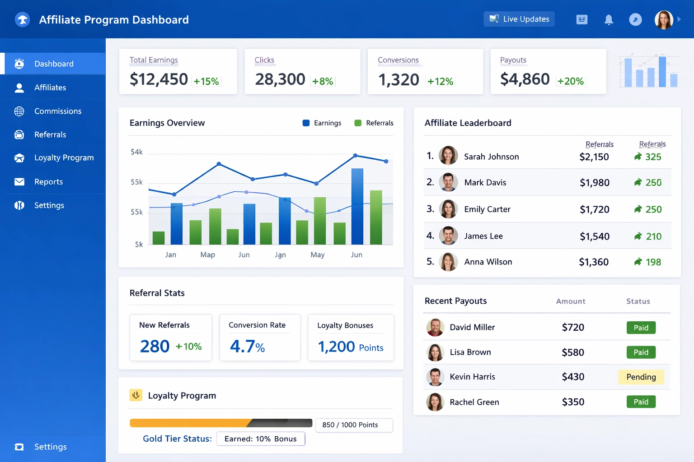The image size is (694, 462).
Task: Click the dashboard logo in the top-left corner
Action: tap(22, 19)
